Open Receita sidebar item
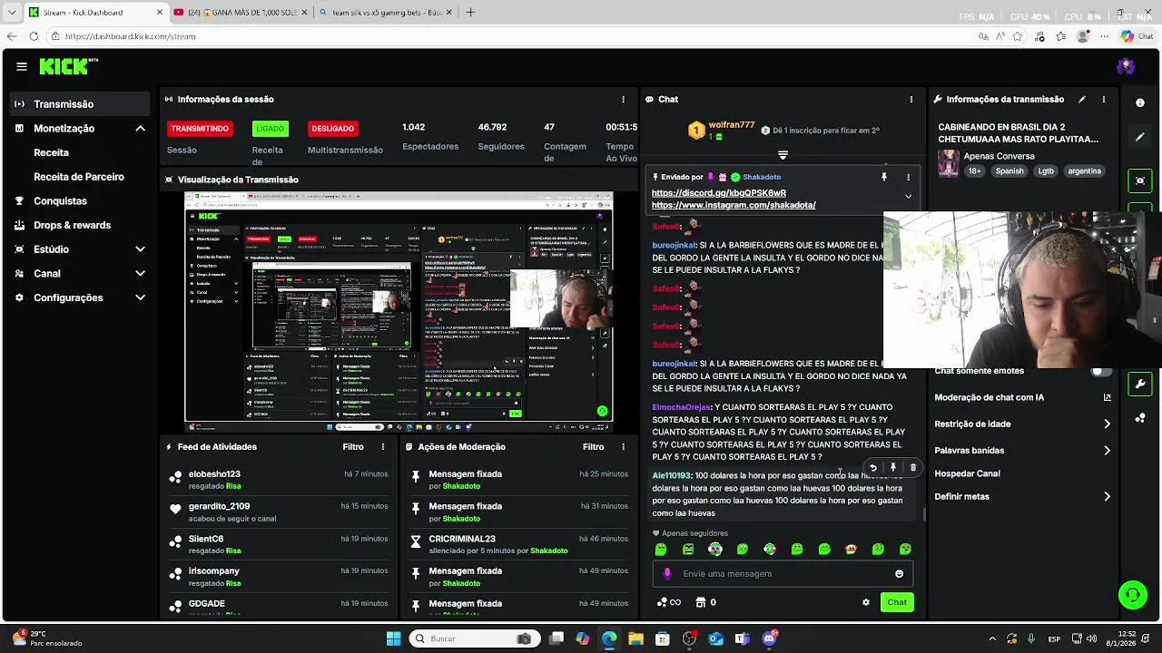Image resolution: width=1162 pixels, height=653 pixels. 51,152
